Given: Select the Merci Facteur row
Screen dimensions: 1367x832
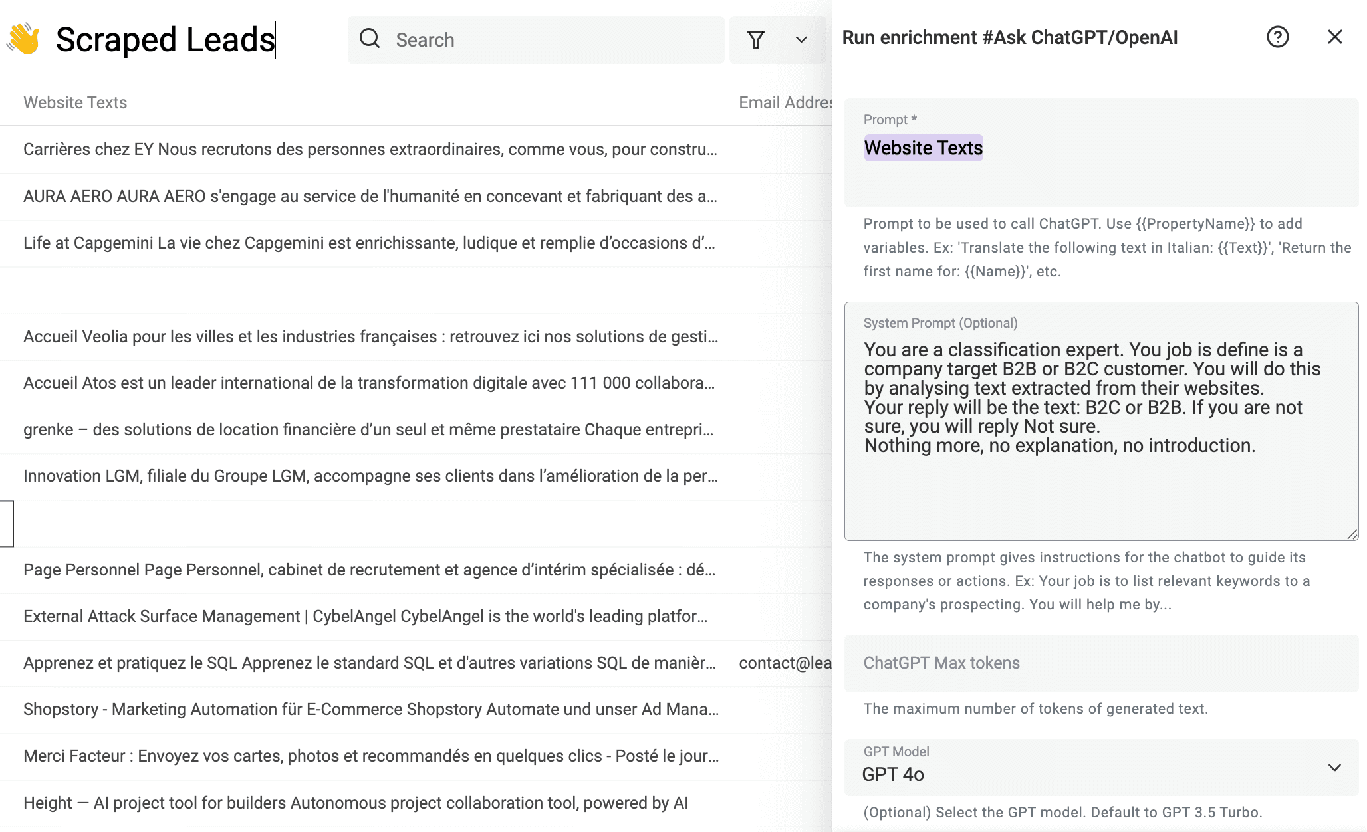Looking at the screenshot, I should click(x=371, y=756).
